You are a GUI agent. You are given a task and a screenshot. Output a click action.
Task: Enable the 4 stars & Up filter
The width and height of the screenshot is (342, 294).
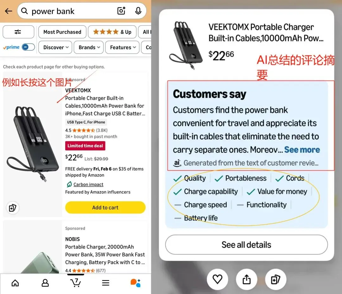112,32
